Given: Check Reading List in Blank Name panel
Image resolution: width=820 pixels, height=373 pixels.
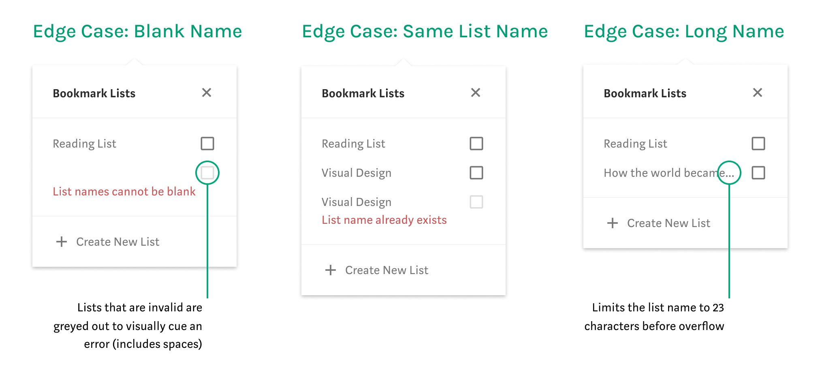Looking at the screenshot, I should click(207, 144).
